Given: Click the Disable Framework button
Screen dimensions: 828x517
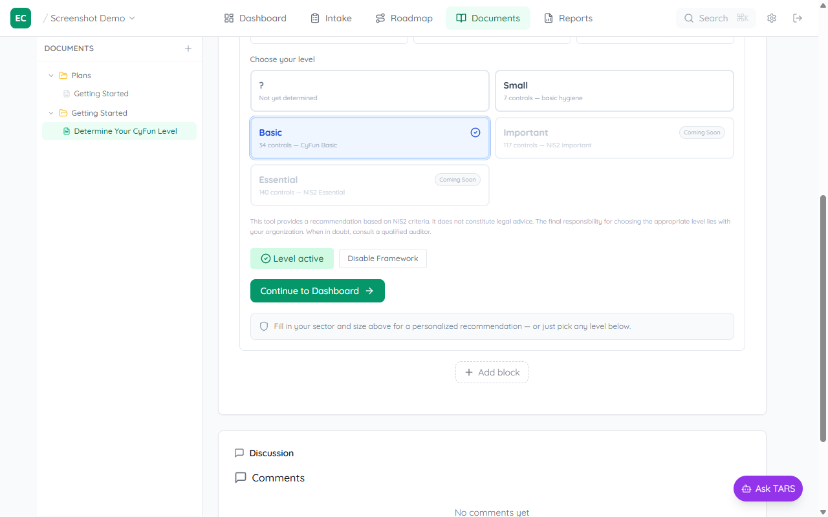Looking at the screenshot, I should point(382,258).
